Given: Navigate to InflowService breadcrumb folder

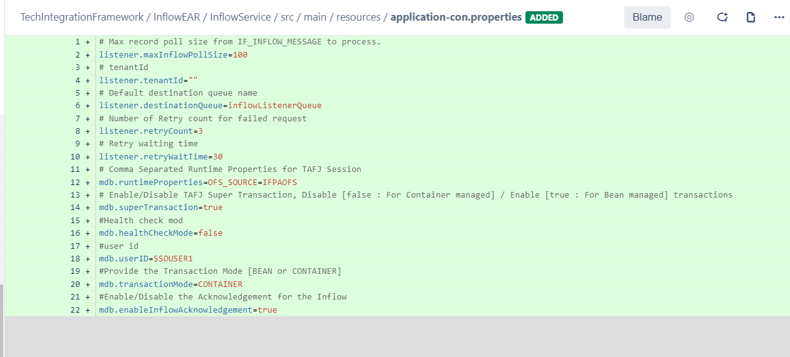Looking at the screenshot, I should [240, 18].
